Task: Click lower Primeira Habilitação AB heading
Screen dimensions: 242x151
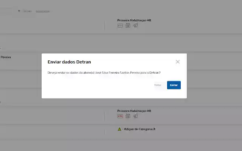Action: (134, 111)
